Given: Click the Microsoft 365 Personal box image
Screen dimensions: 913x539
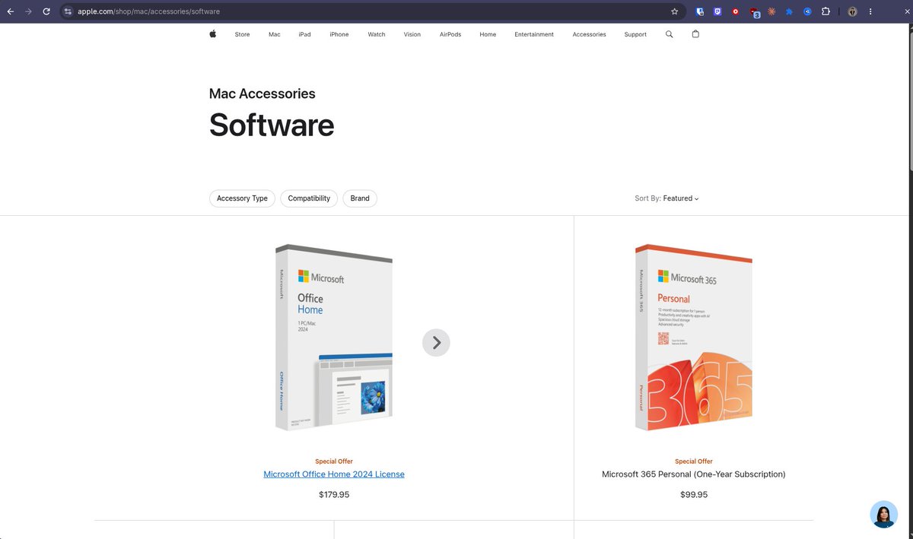Looking at the screenshot, I should (694, 338).
